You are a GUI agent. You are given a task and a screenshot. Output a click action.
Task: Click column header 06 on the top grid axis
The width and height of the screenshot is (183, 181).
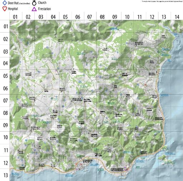[78, 17]
